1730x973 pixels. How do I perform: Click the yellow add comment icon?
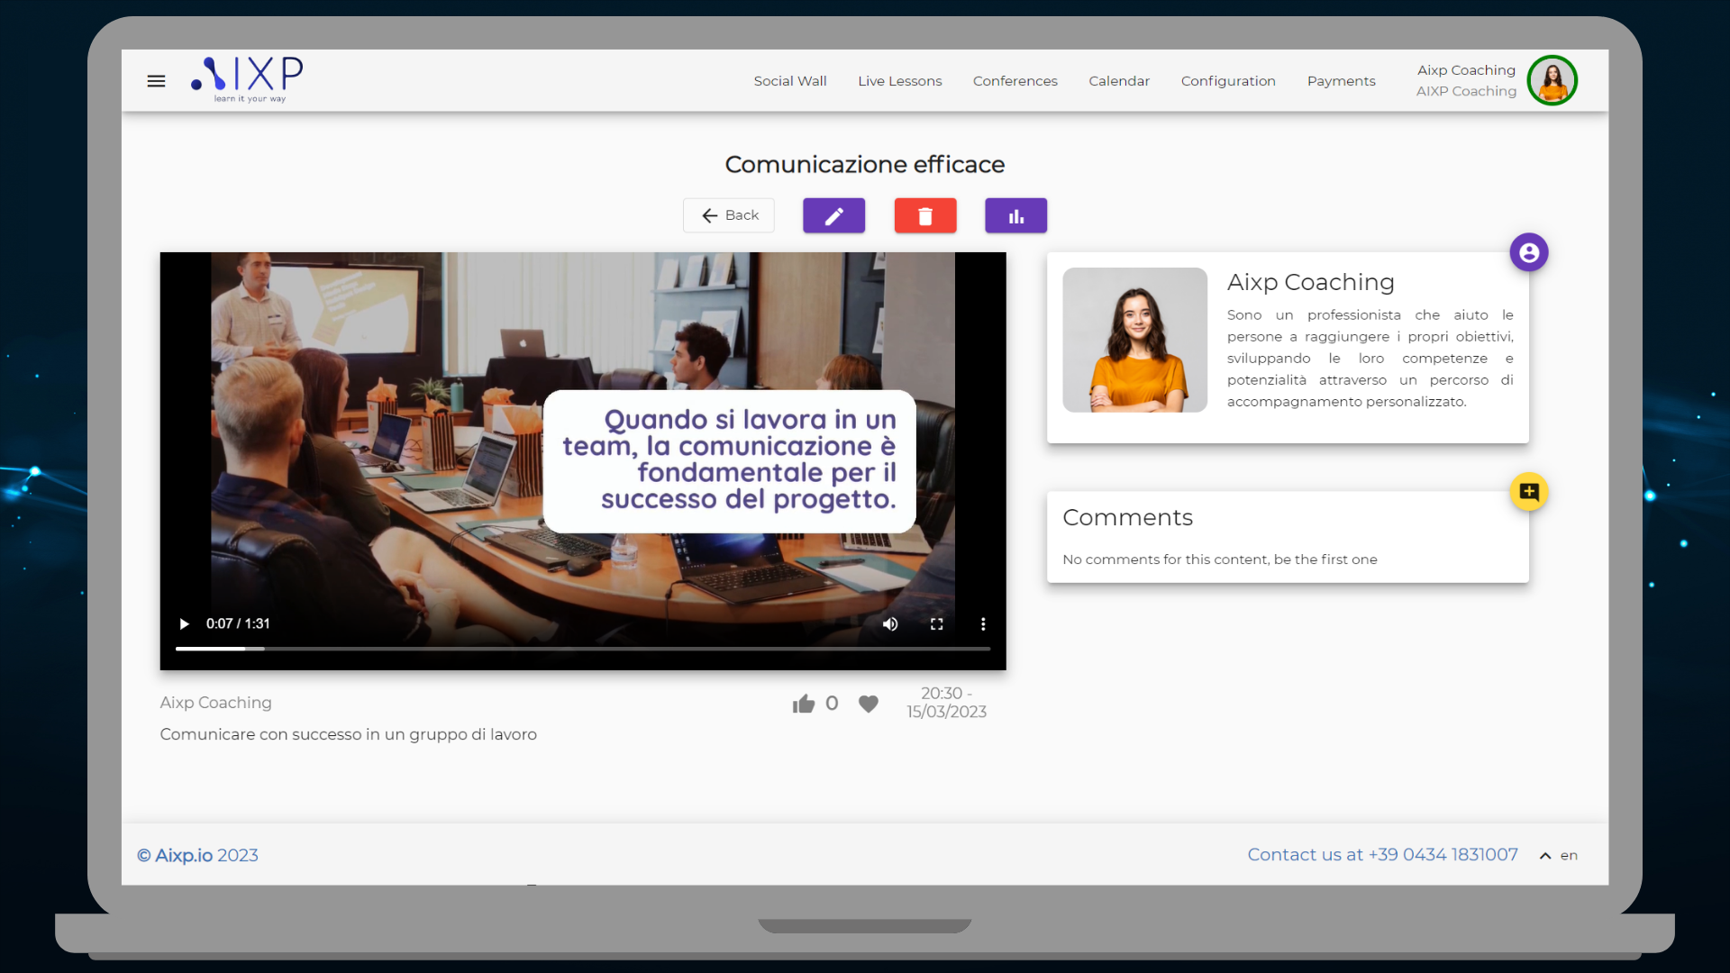(x=1529, y=492)
